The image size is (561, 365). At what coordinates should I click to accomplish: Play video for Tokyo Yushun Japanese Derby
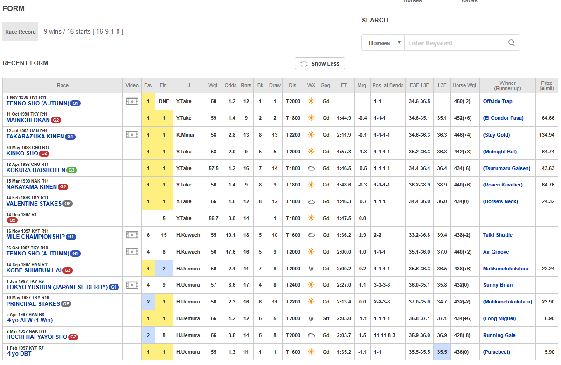click(132, 285)
